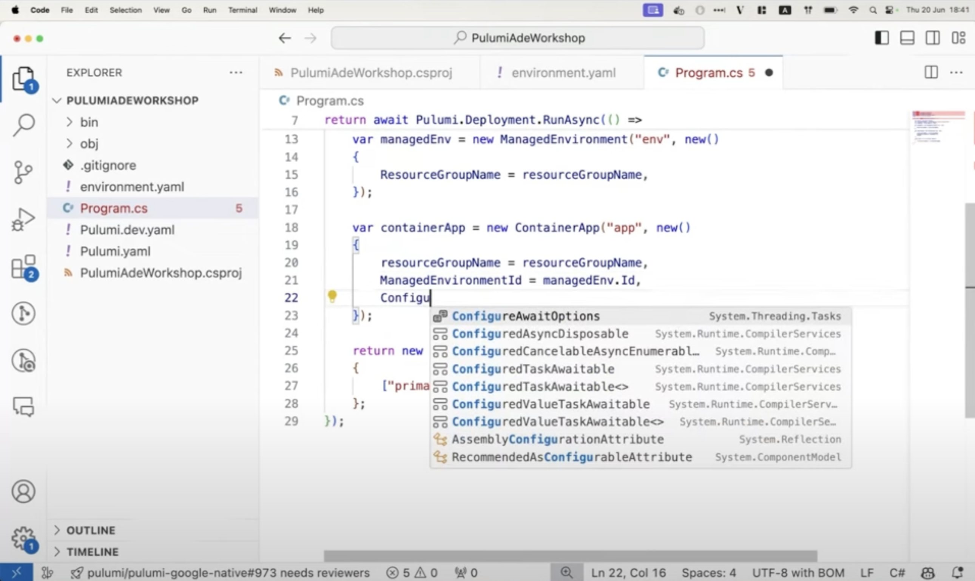
Task: Click the quick fix lightbulb on line 22
Action: [333, 297]
